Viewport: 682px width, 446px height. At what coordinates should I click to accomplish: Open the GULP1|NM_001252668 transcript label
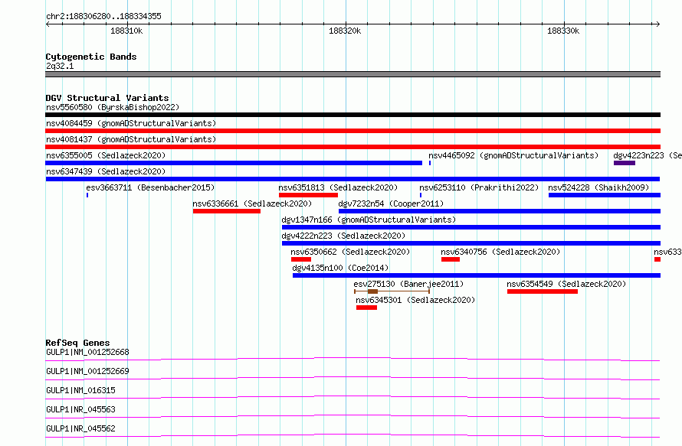tap(87, 352)
